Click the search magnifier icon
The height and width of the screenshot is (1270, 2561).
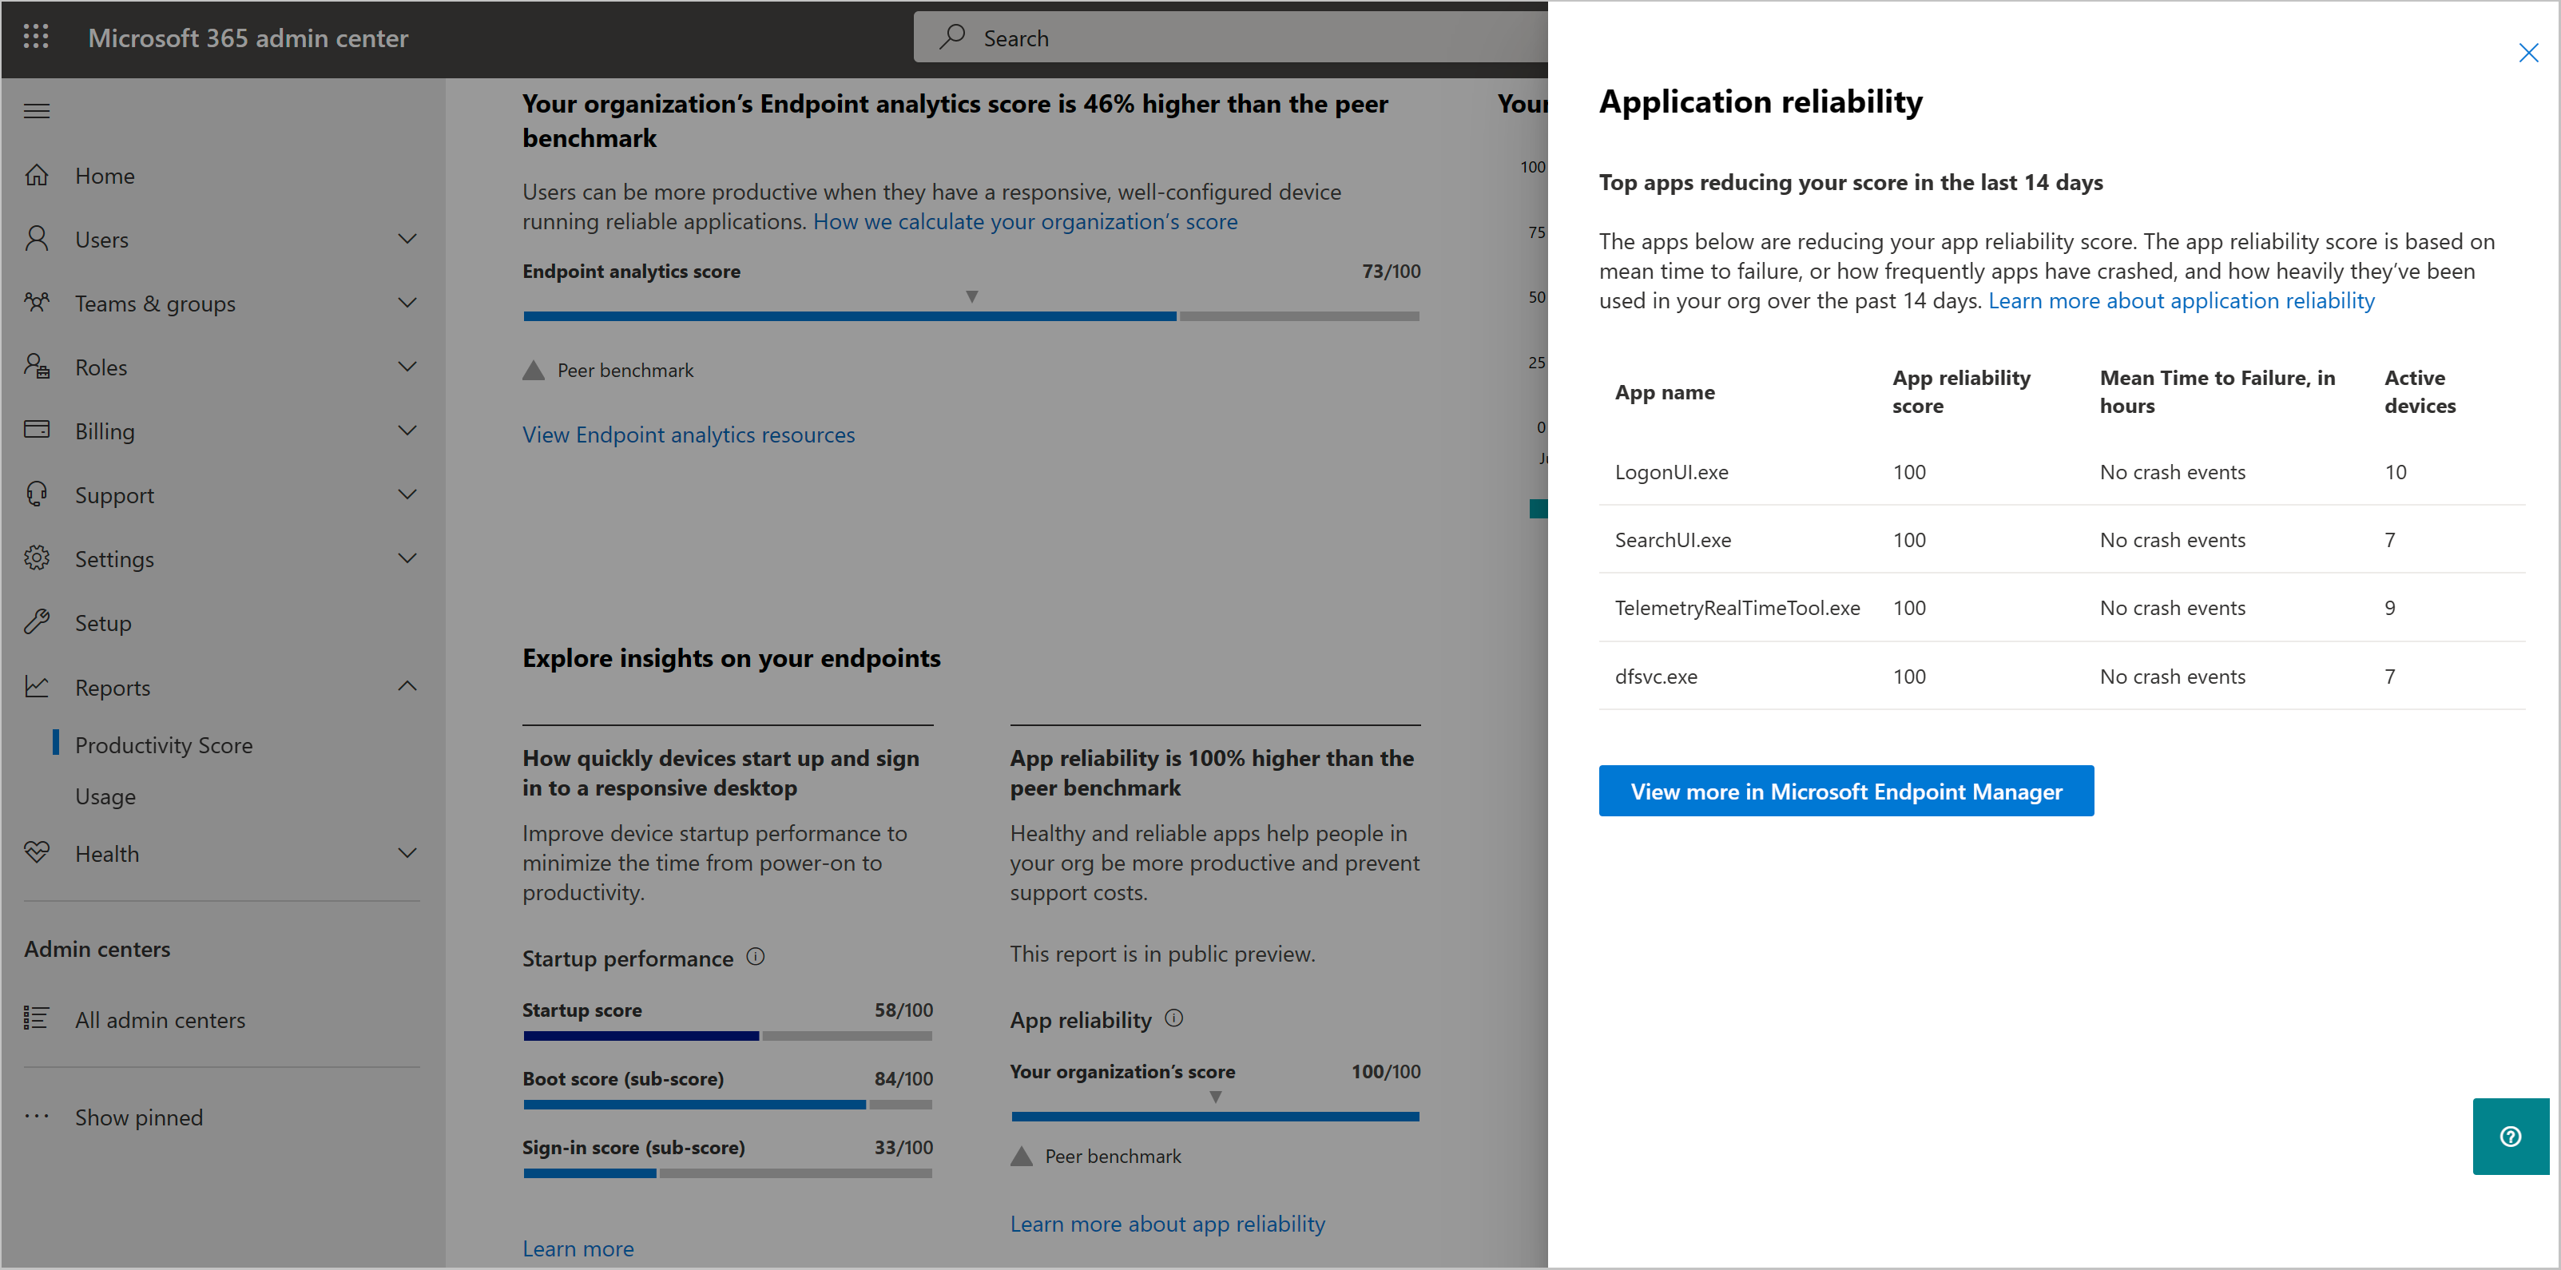pyautogui.click(x=952, y=37)
